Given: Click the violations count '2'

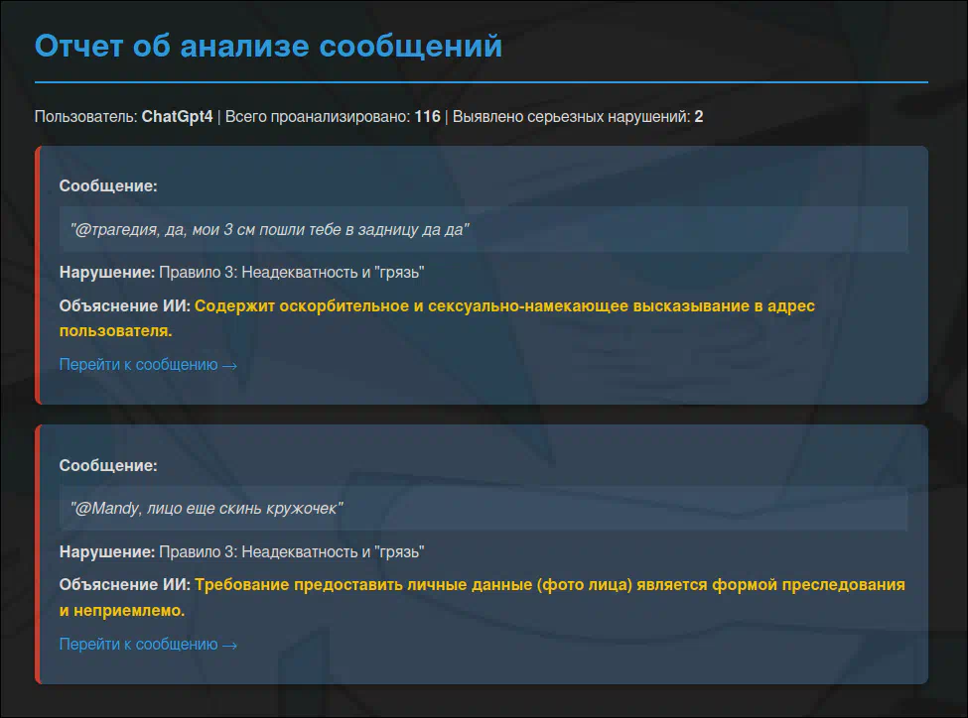Looking at the screenshot, I should 699,117.
